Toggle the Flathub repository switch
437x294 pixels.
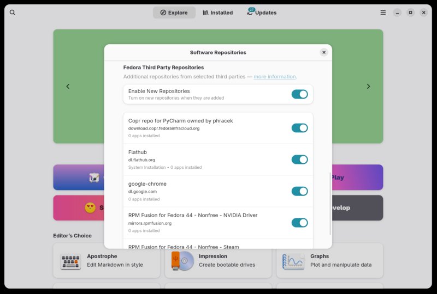click(299, 160)
